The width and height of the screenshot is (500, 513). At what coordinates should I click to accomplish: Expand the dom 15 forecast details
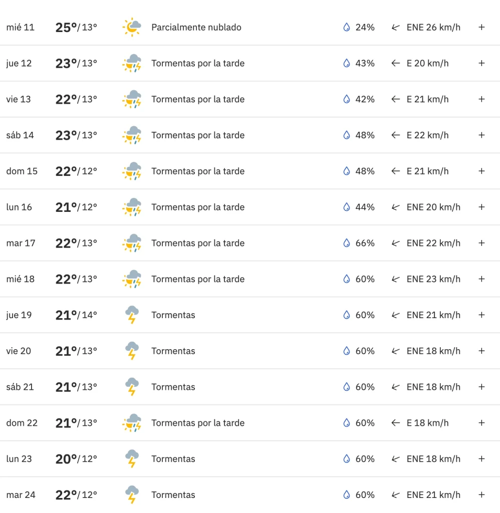481,171
